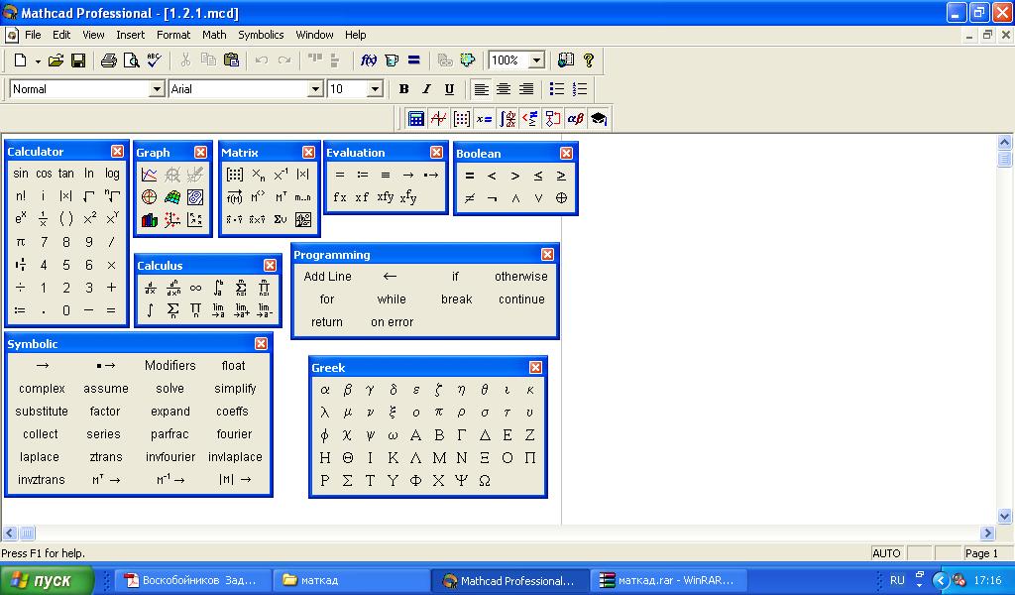Select the X-Y Plot icon in Graph palette
1015x595 pixels.
(151, 175)
